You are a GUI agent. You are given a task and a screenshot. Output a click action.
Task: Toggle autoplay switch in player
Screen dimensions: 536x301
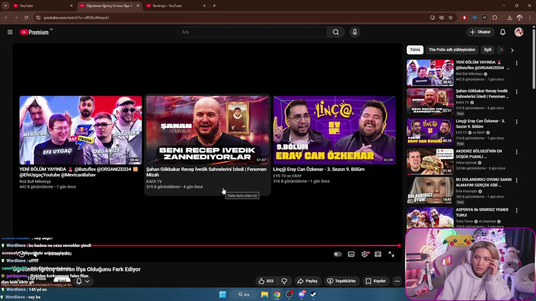(x=338, y=254)
